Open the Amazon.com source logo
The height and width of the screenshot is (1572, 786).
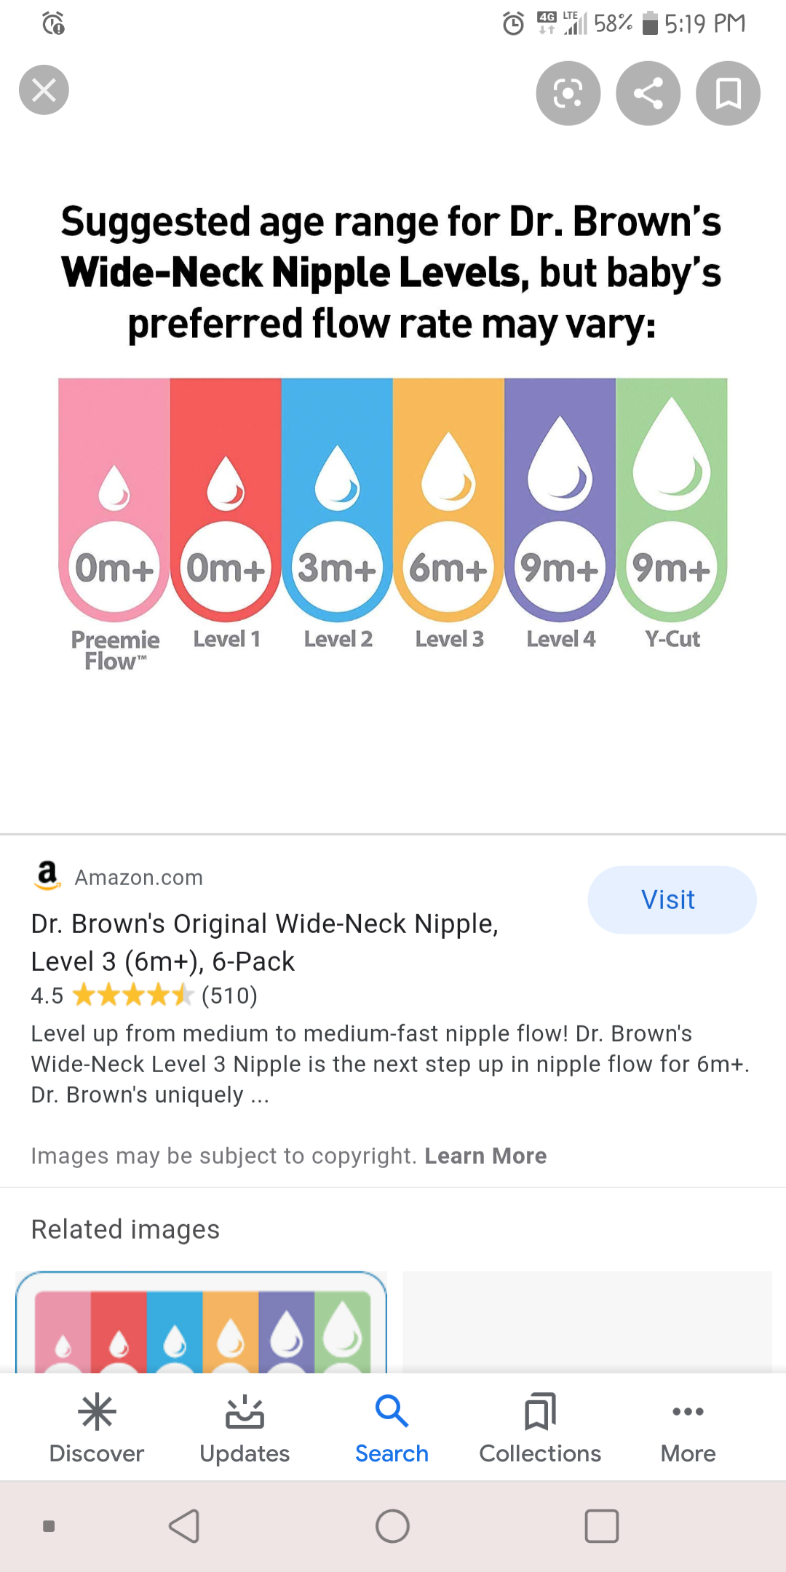click(x=48, y=876)
